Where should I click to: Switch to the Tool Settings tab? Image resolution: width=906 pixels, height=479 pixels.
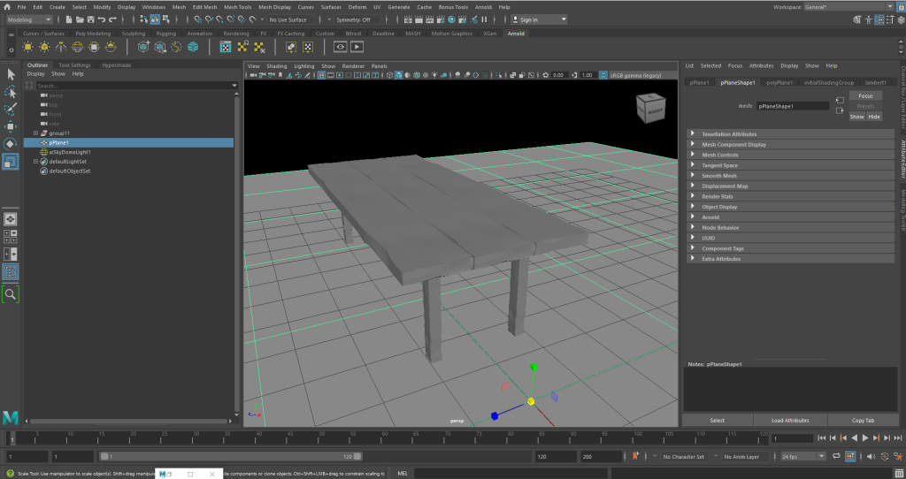coord(74,65)
